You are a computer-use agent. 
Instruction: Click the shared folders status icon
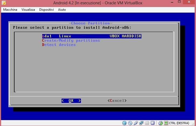click(x=147, y=123)
